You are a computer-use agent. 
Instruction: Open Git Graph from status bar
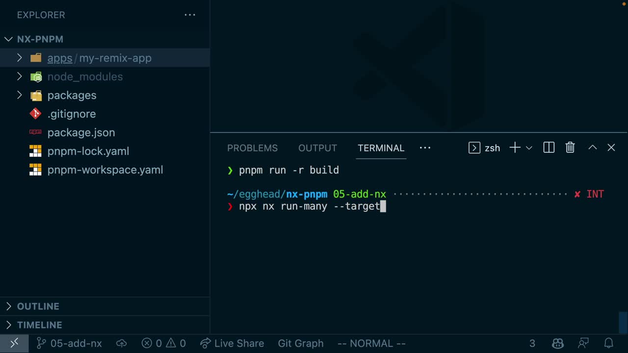300,343
